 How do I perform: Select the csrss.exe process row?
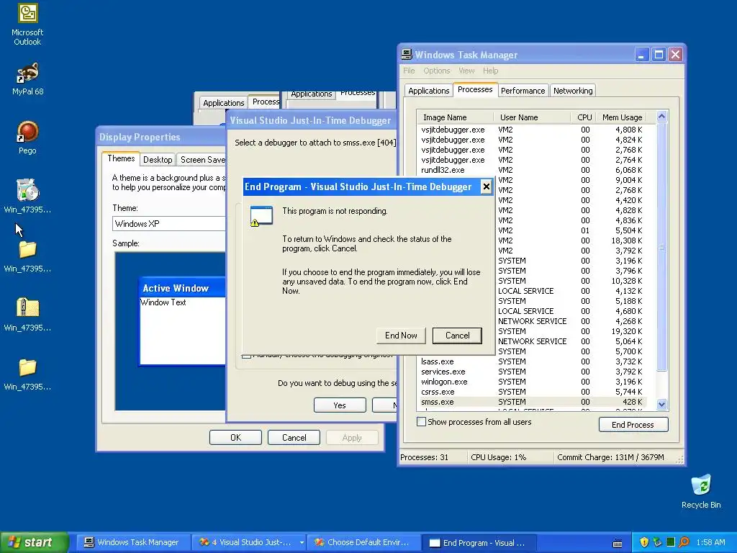tap(532, 392)
